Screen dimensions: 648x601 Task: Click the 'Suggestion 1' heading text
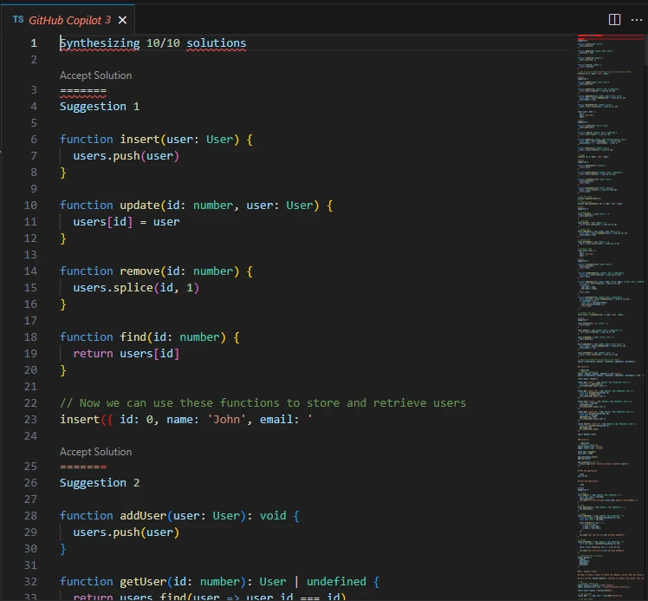tap(99, 107)
